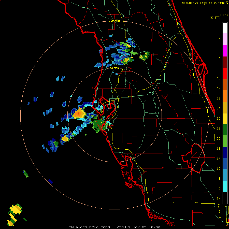Click the navy diamond-shaped echo near the outer ring
The image size is (229, 229).
pos(51,181)
